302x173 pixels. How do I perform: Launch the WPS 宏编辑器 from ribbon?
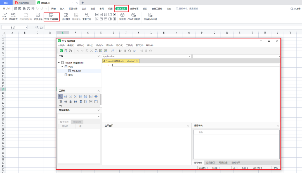51,16
